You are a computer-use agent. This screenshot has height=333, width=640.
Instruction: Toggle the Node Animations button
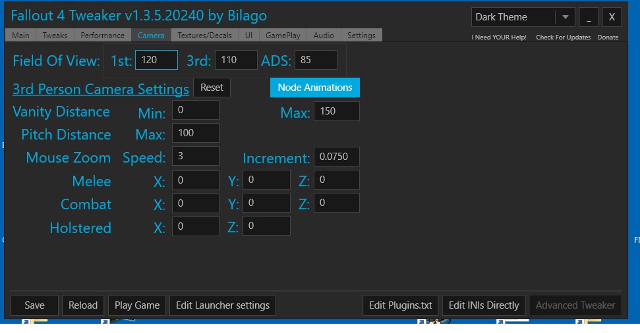pyautogui.click(x=314, y=88)
